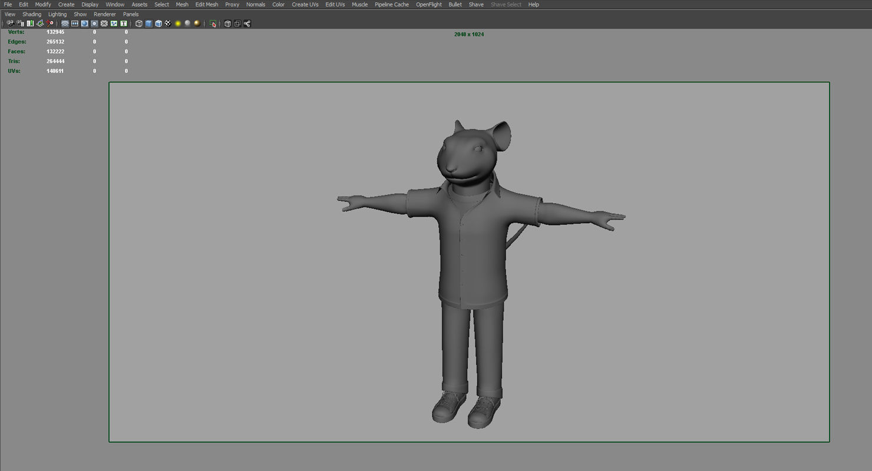Toggle X-Ray shading cube icon
The width and height of the screenshot is (872, 471).
(227, 24)
